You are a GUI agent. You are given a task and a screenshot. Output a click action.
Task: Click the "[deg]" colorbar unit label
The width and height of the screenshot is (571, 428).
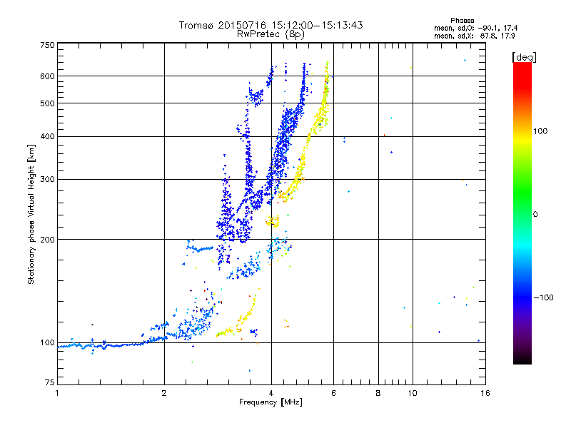pos(524,57)
